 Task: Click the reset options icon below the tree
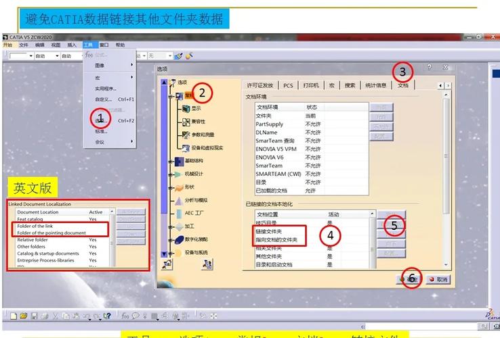click(167, 264)
